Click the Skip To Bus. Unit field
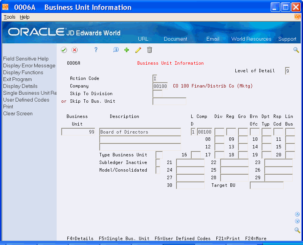This screenshot has height=245, width=303. pyautogui.click(x=169, y=101)
